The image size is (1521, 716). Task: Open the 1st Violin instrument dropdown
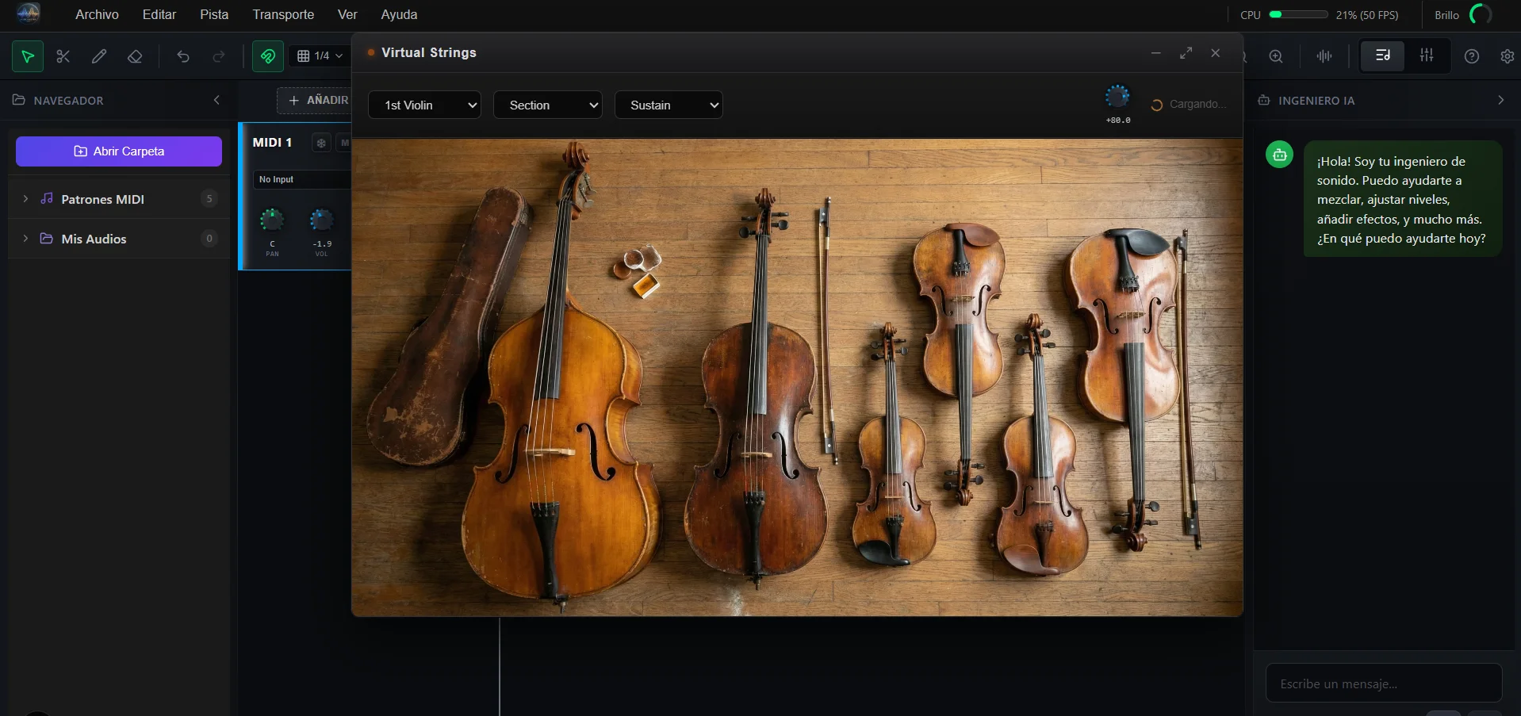424,105
